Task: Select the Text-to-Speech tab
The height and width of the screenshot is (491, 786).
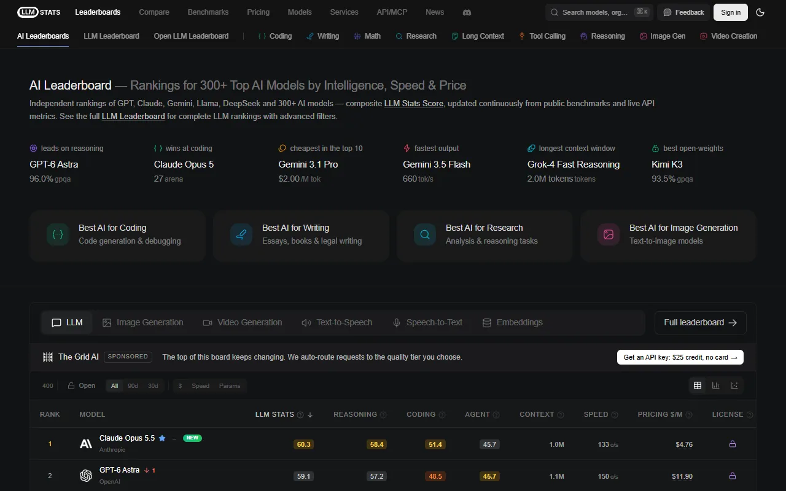Action: tap(337, 322)
